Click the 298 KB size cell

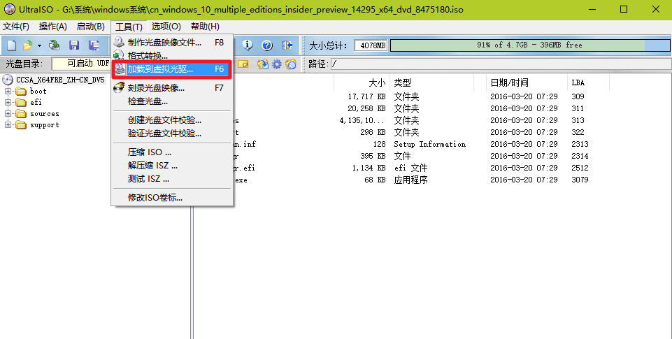(x=373, y=132)
